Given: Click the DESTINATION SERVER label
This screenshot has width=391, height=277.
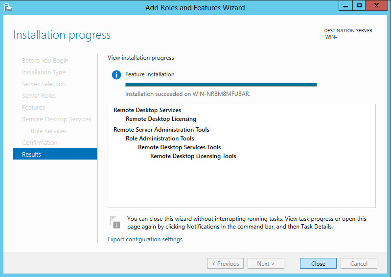Looking at the screenshot, I should click(x=348, y=31).
